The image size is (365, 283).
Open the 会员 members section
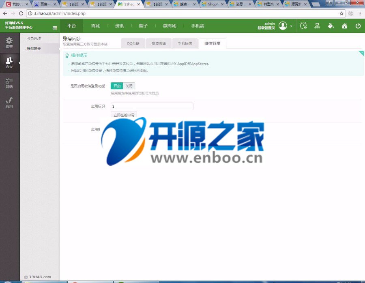(9, 63)
